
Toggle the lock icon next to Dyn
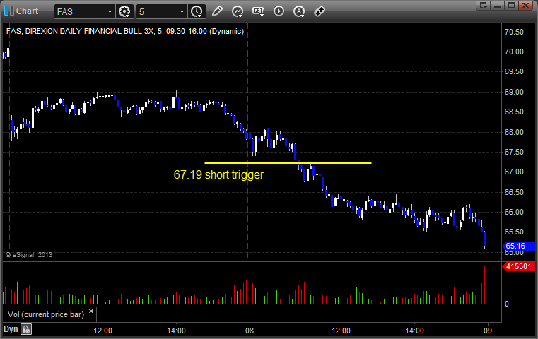click(26, 329)
